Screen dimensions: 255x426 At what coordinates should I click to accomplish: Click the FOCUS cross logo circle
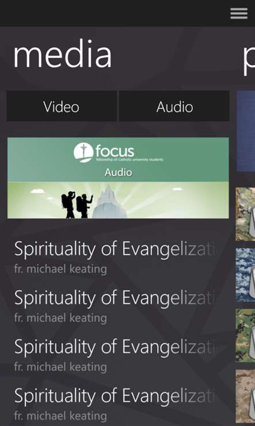(x=83, y=152)
